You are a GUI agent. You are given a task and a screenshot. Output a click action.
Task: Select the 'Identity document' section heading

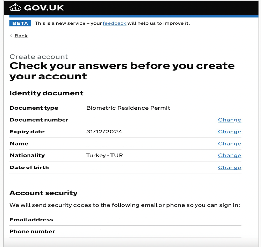(47, 93)
